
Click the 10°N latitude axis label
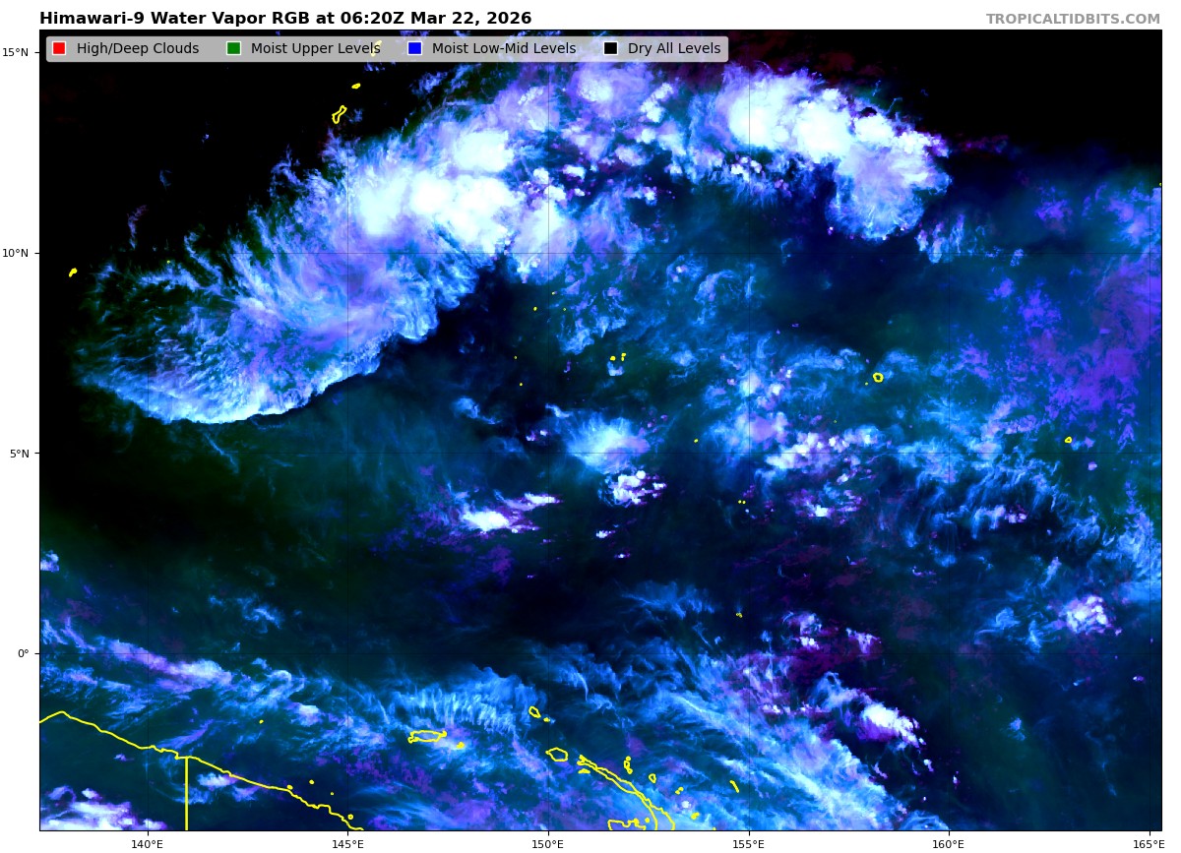[18, 253]
